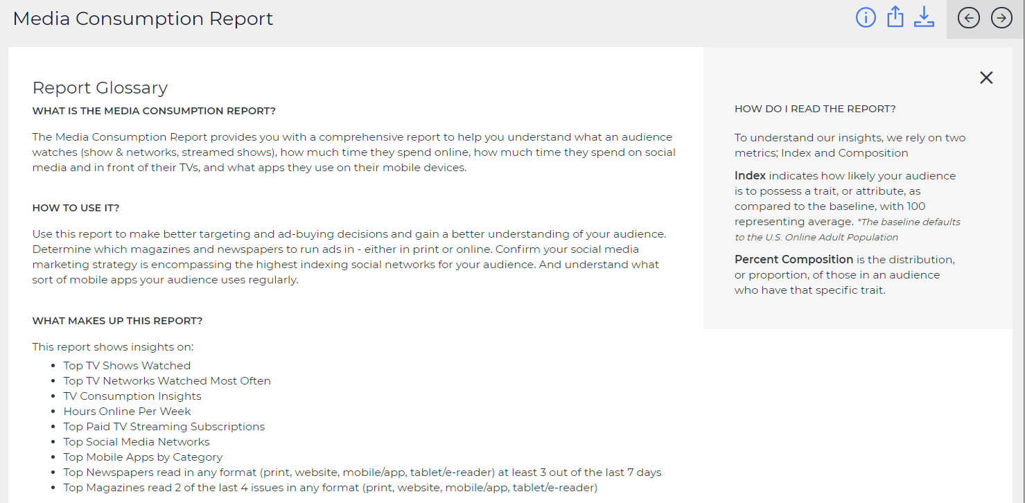Screen dimensions: 1025x503
Task: Click the 'How do I read the report?' heading
Action: pyautogui.click(x=815, y=109)
